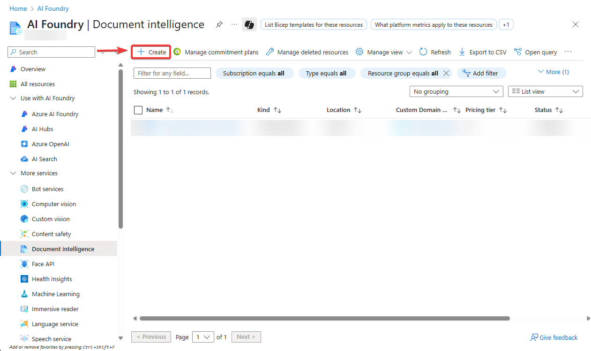Open Azure AI Foundry in sidebar

(55, 114)
